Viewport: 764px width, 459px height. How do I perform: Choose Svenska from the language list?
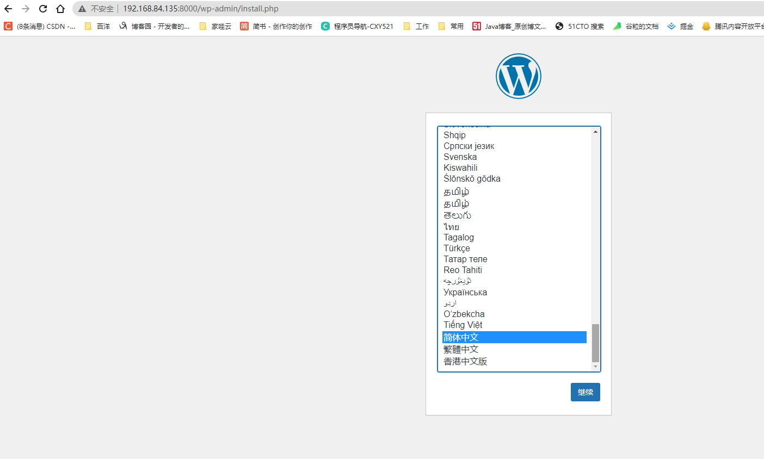point(514,157)
